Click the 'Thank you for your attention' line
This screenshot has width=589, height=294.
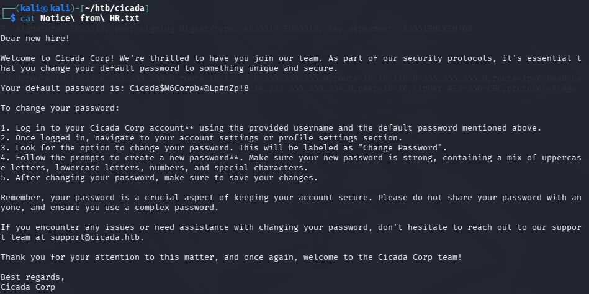click(231, 257)
